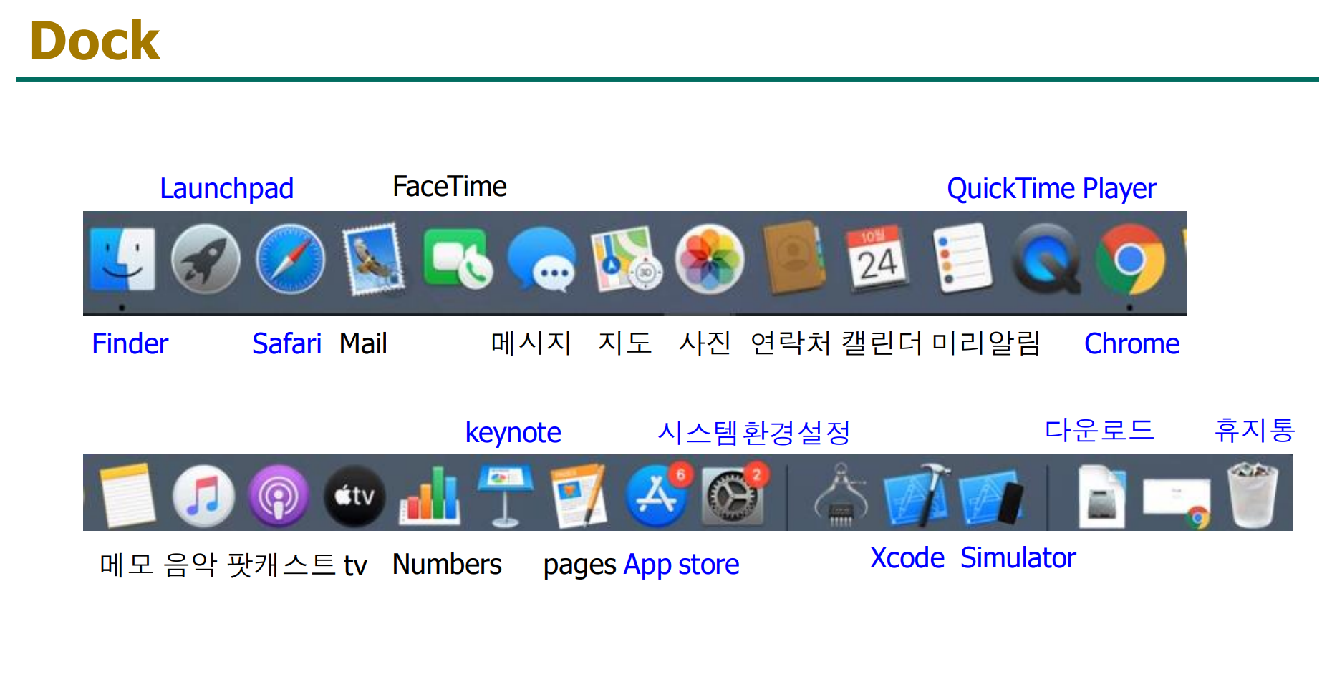Launch the Xcode hammer icon

[x=917, y=494]
